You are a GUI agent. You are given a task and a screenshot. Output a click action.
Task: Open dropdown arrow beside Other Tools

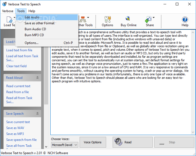coord(88,18)
